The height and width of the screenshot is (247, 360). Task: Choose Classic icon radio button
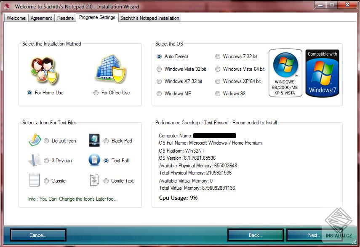coord(46,181)
